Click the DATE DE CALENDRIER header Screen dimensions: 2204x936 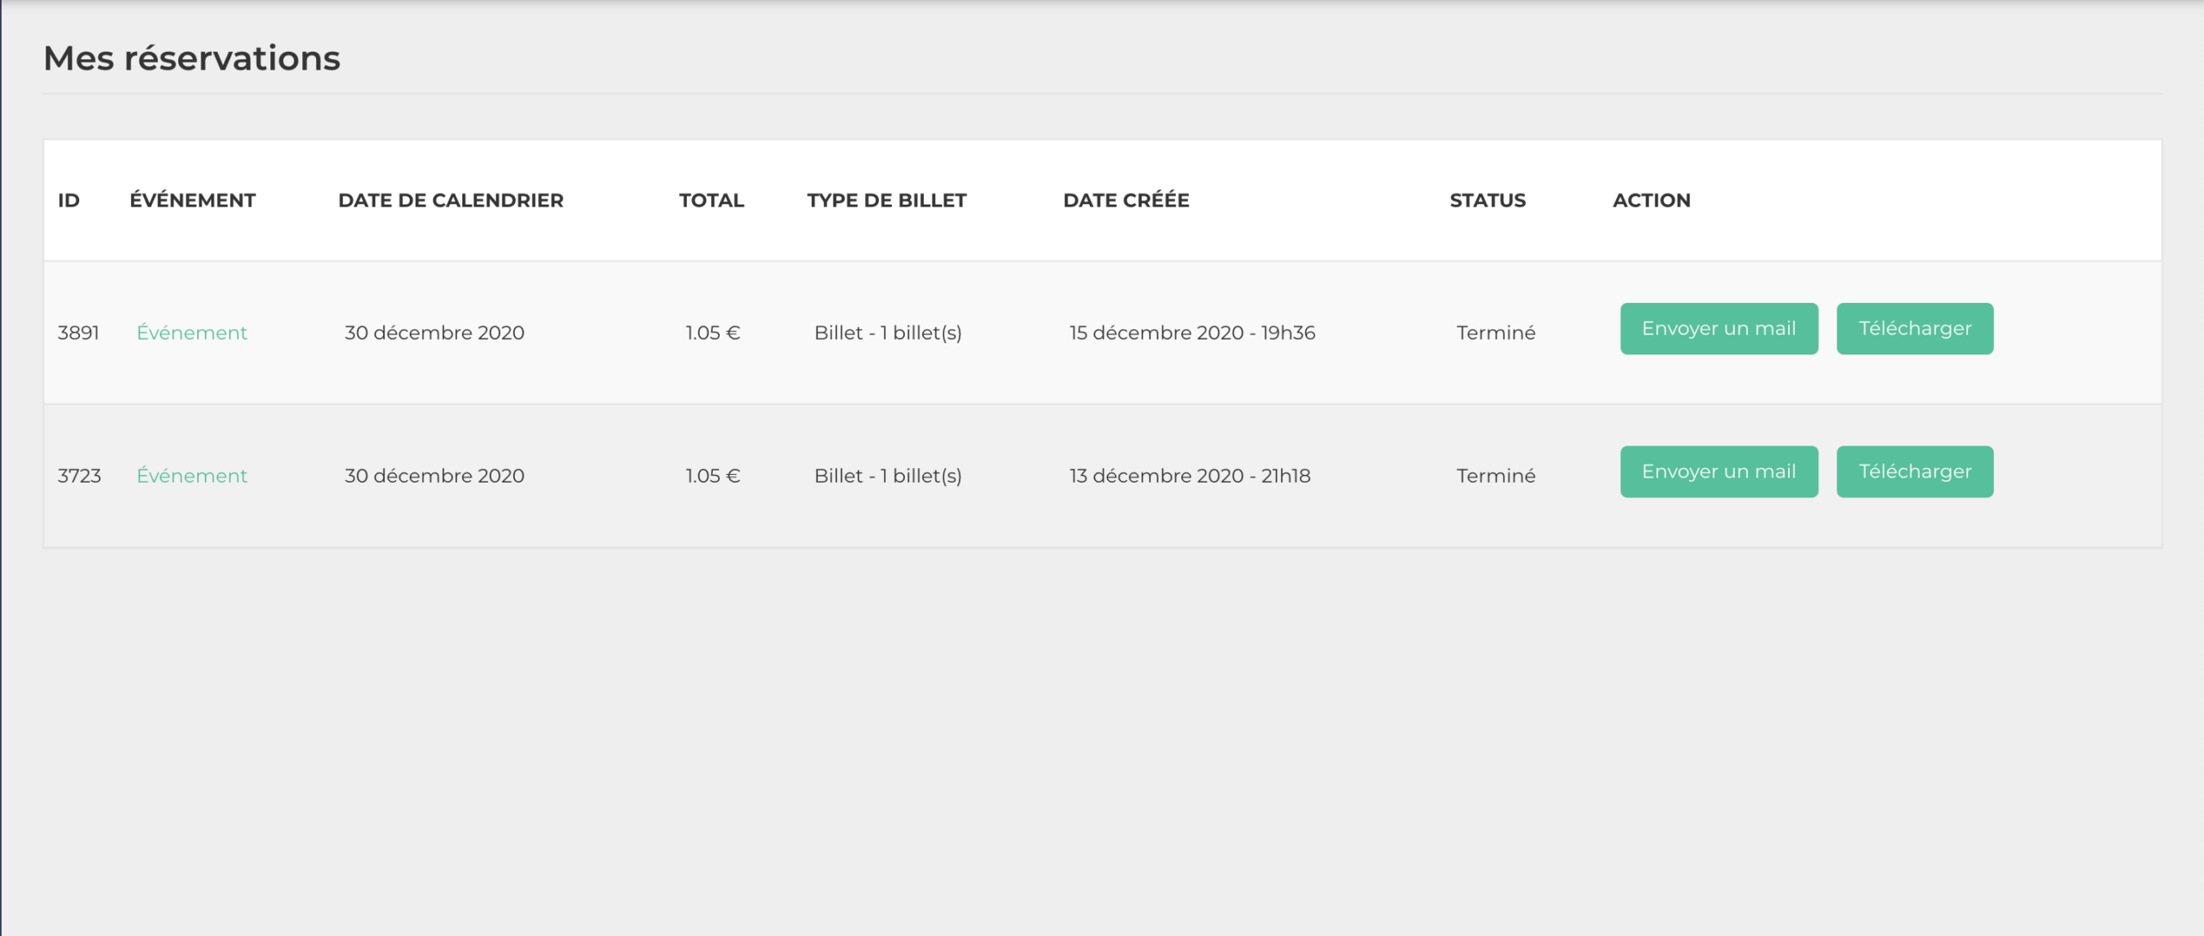click(x=451, y=200)
